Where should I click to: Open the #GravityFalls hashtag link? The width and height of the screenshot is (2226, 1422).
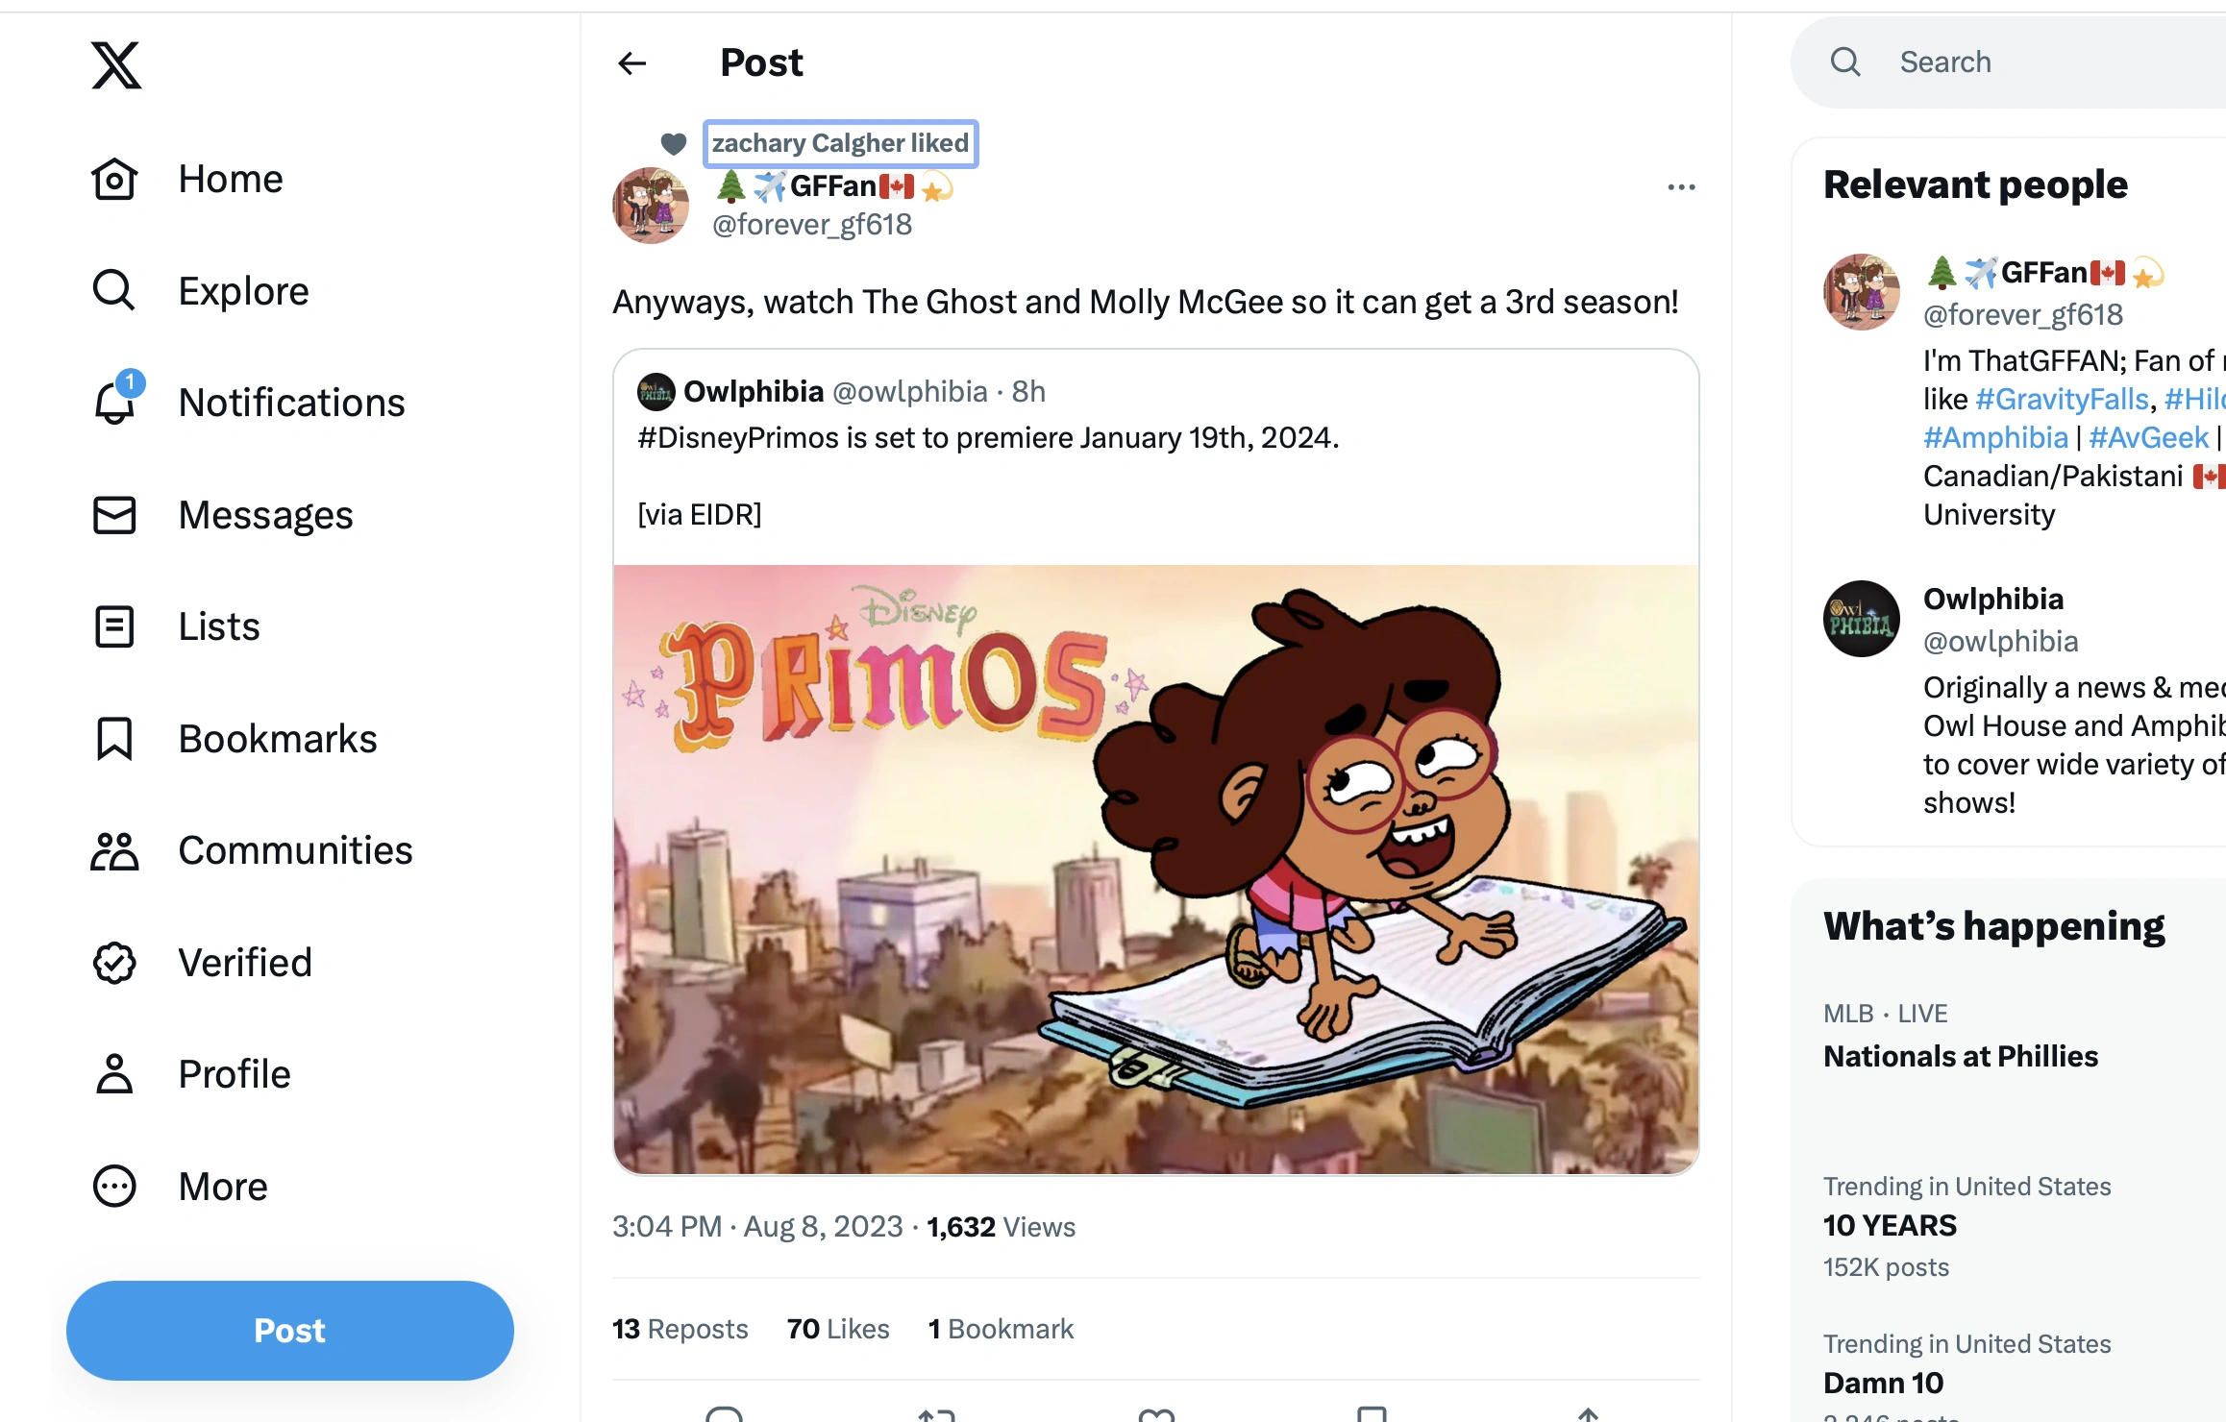click(x=2060, y=399)
